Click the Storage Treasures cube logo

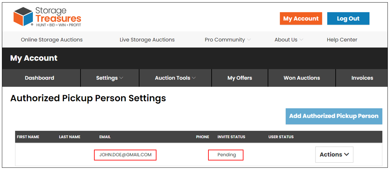tap(23, 17)
